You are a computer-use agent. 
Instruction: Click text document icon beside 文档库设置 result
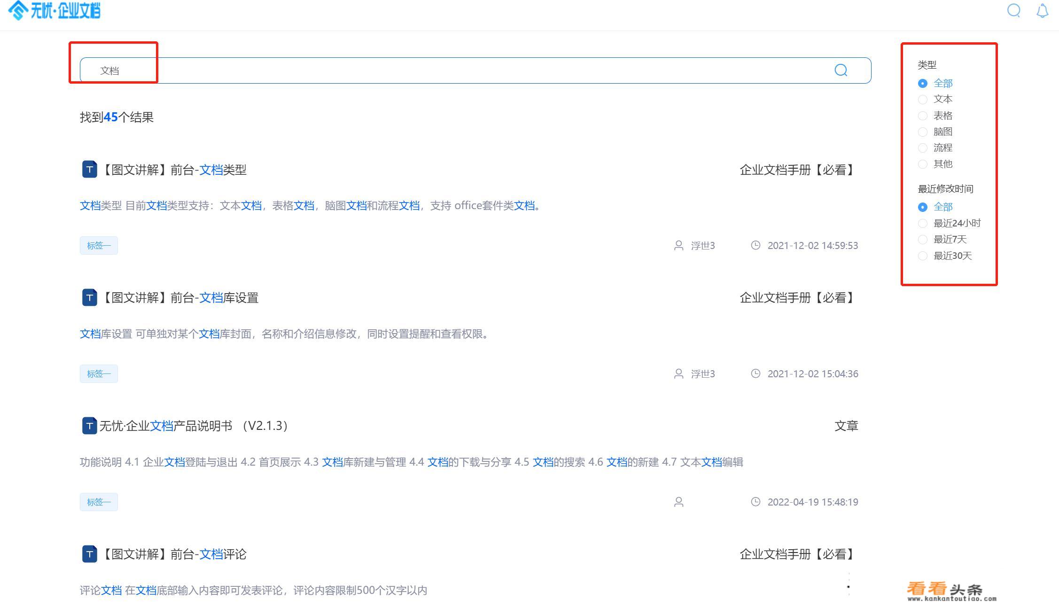click(89, 298)
